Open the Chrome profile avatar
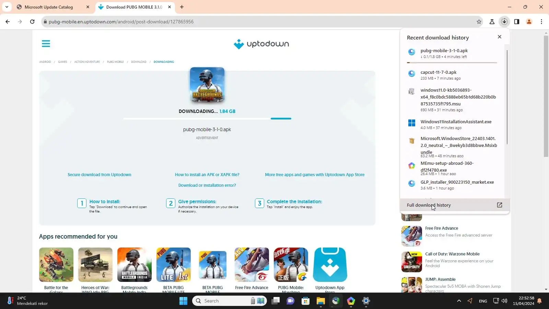This screenshot has width=549, height=309. [x=529, y=22]
